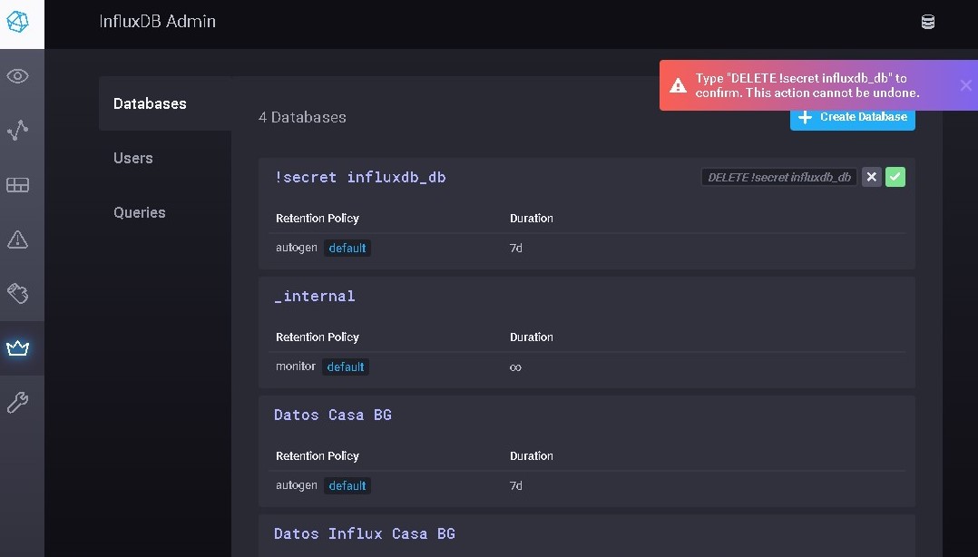Screen dimensions: 978x557
Task: Switch to the Databases tab
Action: coord(165,103)
